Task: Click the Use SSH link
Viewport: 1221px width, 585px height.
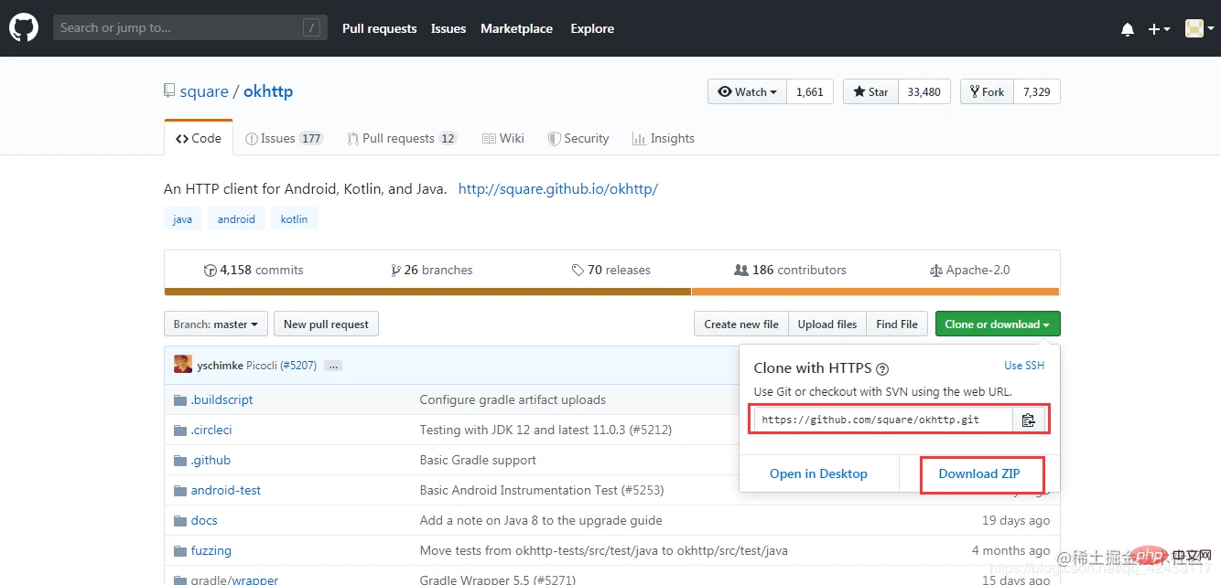Action: click(1023, 366)
